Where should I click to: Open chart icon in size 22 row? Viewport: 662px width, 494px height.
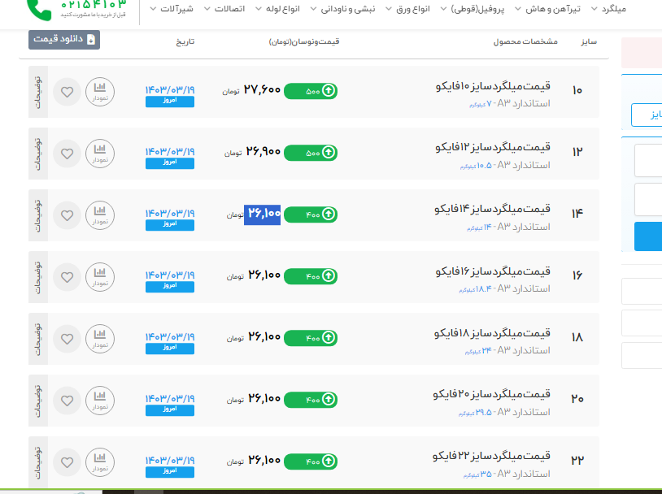[100, 461]
